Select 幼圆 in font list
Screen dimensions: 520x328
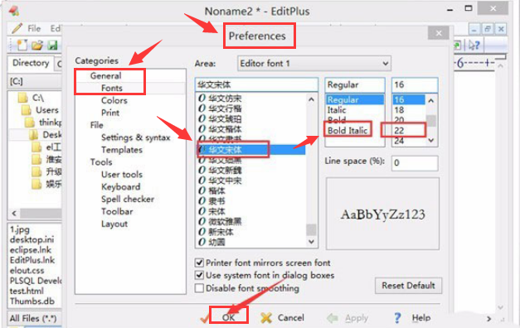click(x=217, y=242)
